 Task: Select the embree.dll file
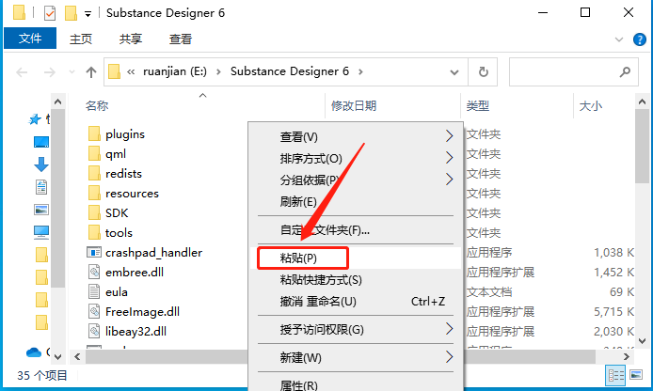(135, 272)
